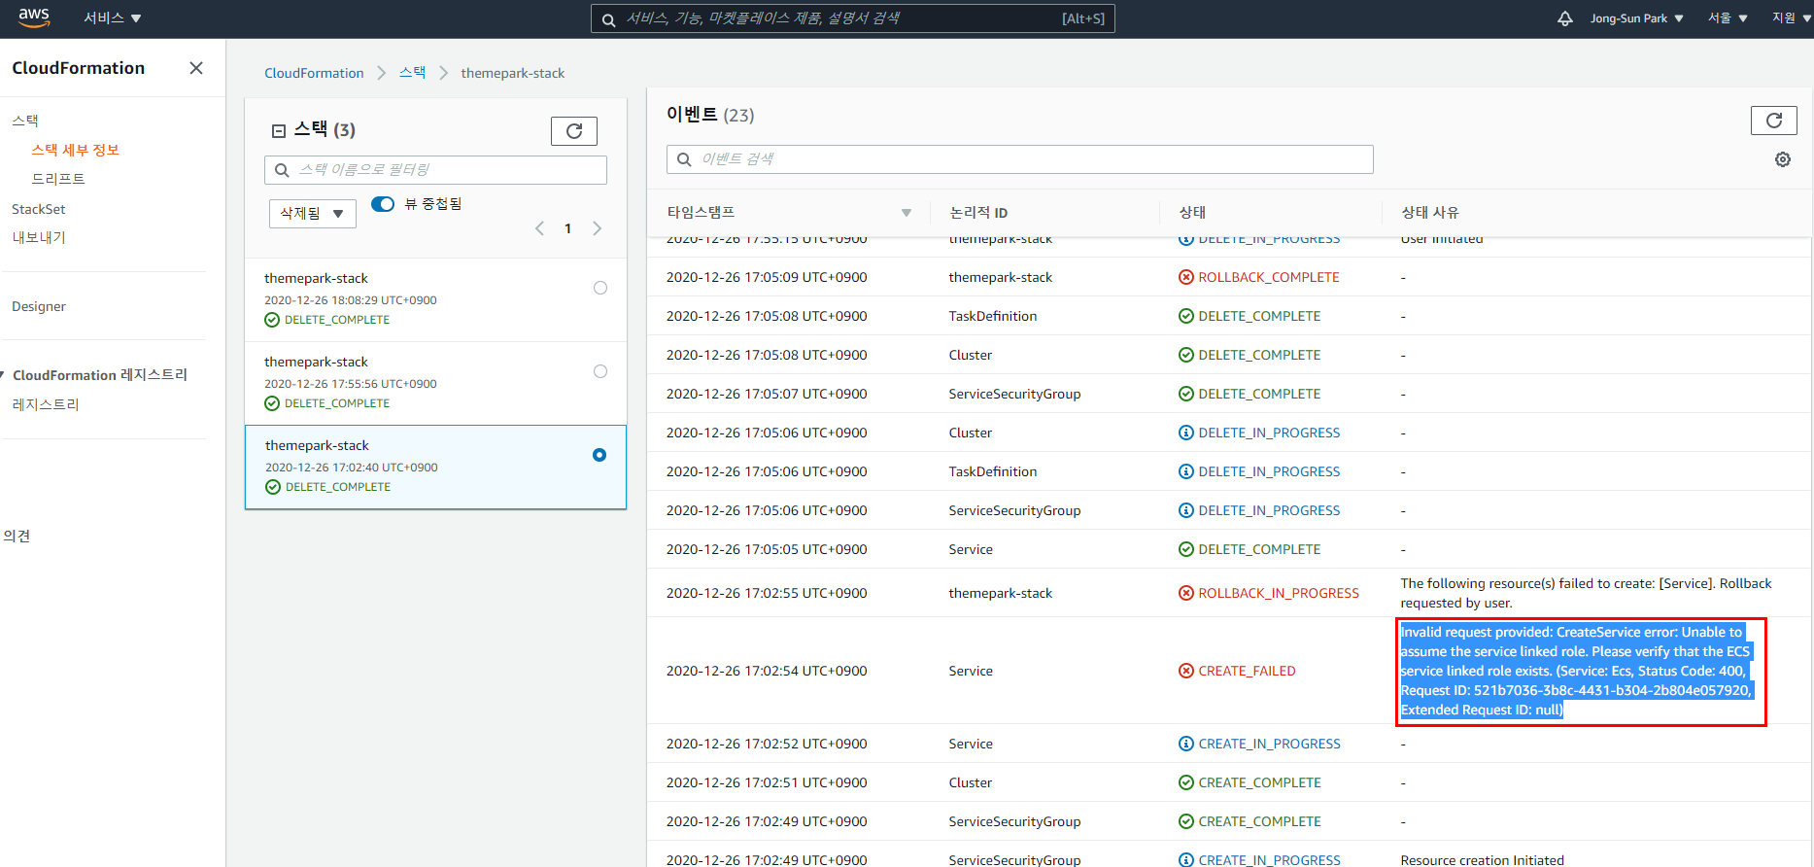The width and height of the screenshot is (1814, 867).
Task: Close the CloudFormation sidebar with the X
Action: [x=196, y=68]
